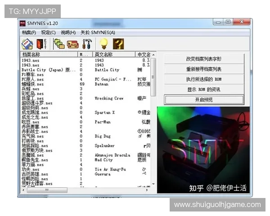The width and height of the screenshot is (270, 216).
Task: Click the 改变档案列表字形 button
Action: (x=204, y=59)
